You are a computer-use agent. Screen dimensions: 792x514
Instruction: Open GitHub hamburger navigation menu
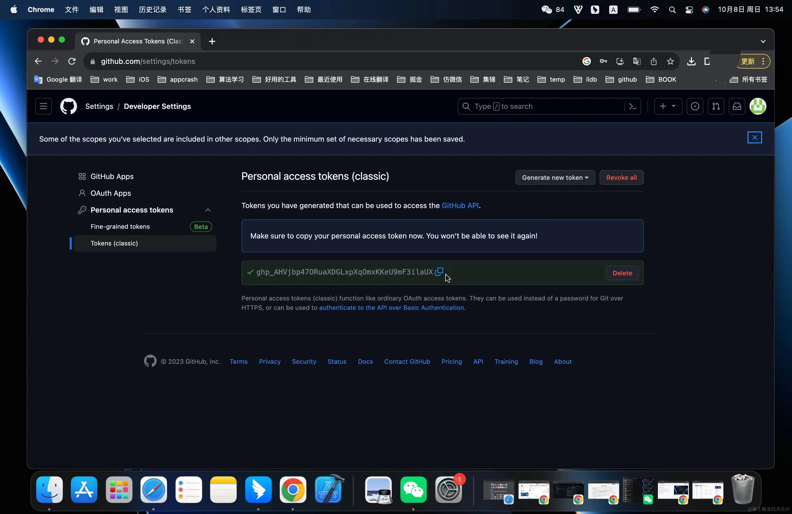[43, 107]
